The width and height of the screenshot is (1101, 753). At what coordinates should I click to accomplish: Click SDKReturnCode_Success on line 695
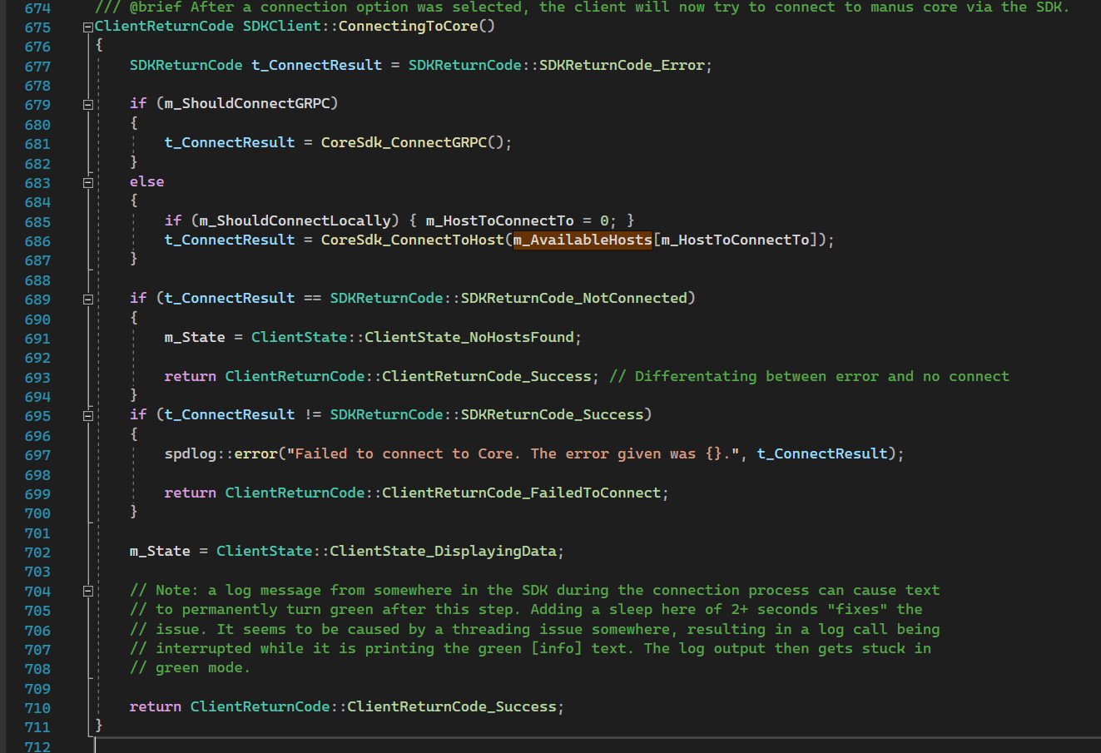tap(553, 414)
